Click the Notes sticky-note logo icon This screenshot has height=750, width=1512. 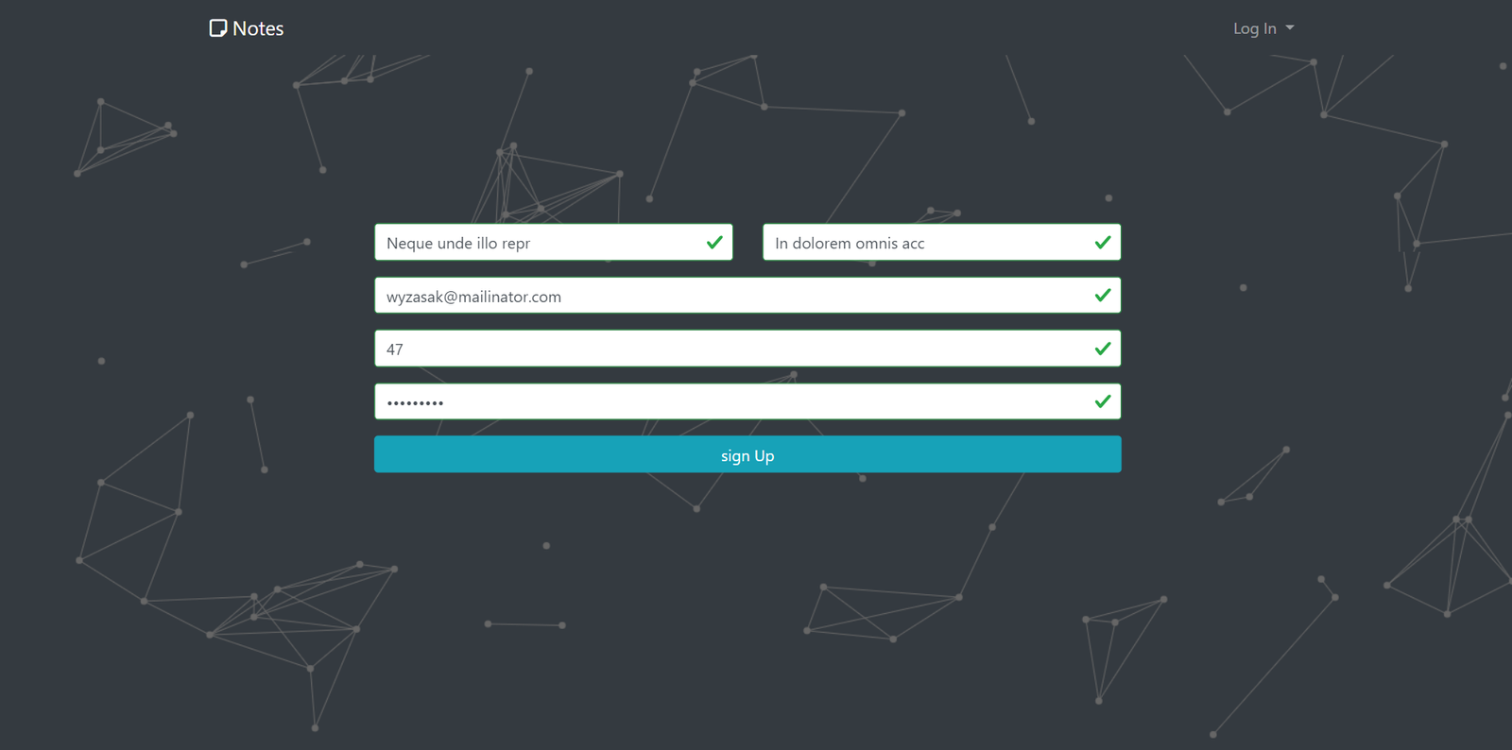[x=217, y=28]
